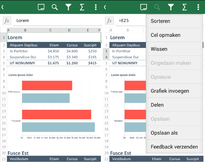The image size is (205, 162).
Task: Tap the filter funnel in right toolbar
Action: tap(171, 7)
